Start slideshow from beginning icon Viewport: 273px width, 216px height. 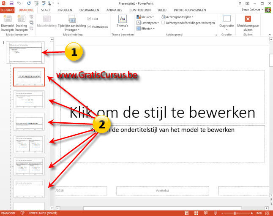[x=36, y=3]
